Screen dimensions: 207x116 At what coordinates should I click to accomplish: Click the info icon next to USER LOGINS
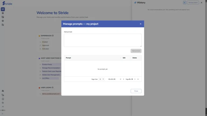tap(53, 88)
